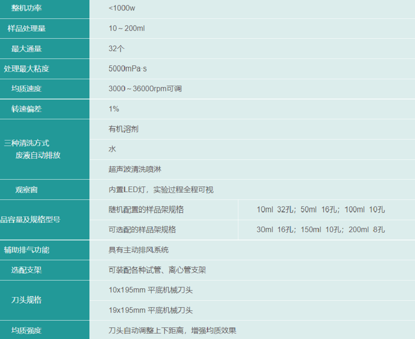Image resolution: width=415 pixels, height=339 pixels.
Task: Click the 观察窗 row label
Action: click(x=26, y=189)
